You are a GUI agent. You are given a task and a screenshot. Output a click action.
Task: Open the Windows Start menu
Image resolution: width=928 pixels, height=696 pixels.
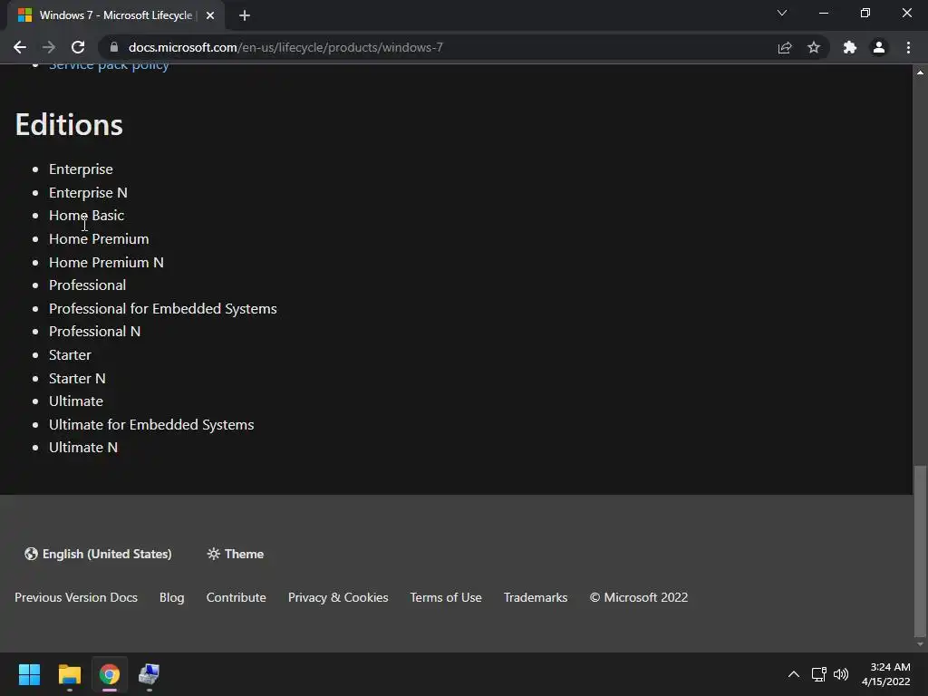click(x=29, y=674)
